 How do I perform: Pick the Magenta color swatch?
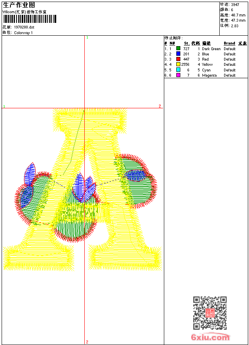tap(178, 75)
